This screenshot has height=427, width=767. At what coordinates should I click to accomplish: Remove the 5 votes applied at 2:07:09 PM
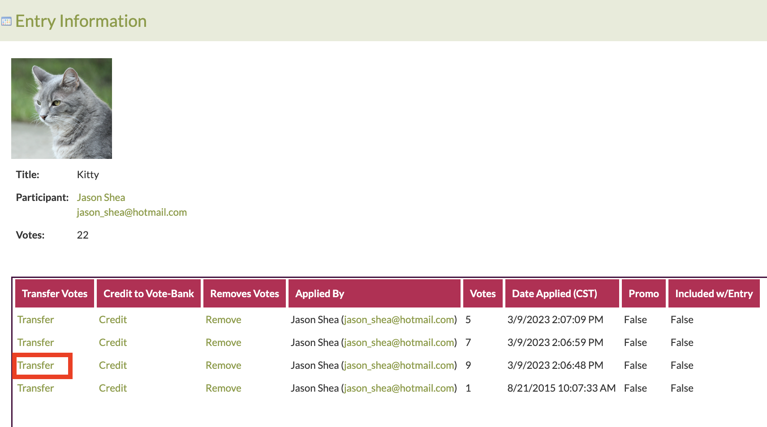[x=224, y=320]
